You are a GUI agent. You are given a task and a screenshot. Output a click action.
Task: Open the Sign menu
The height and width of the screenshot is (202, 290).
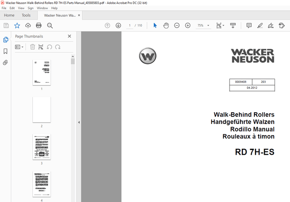[x=30, y=8]
